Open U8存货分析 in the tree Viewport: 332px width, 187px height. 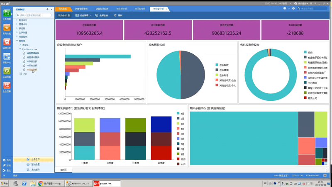(x=32, y=61)
